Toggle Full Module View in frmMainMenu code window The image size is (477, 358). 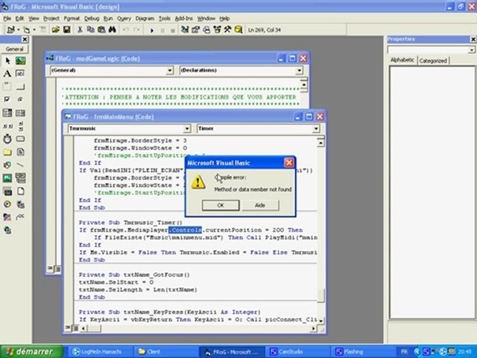point(75,328)
